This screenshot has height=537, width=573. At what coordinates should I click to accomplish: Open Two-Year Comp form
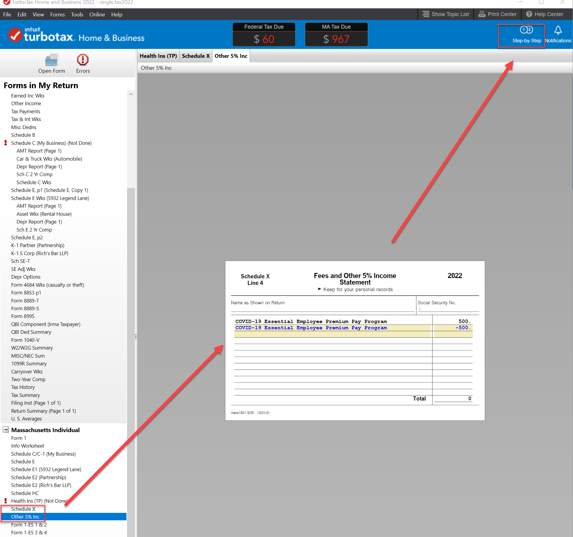tap(28, 379)
